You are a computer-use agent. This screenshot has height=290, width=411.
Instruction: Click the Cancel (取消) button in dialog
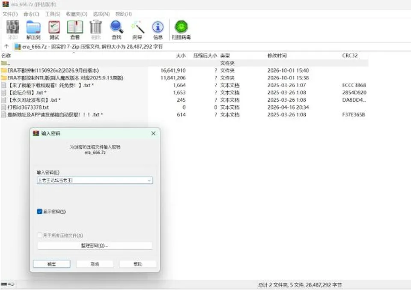point(95,264)
